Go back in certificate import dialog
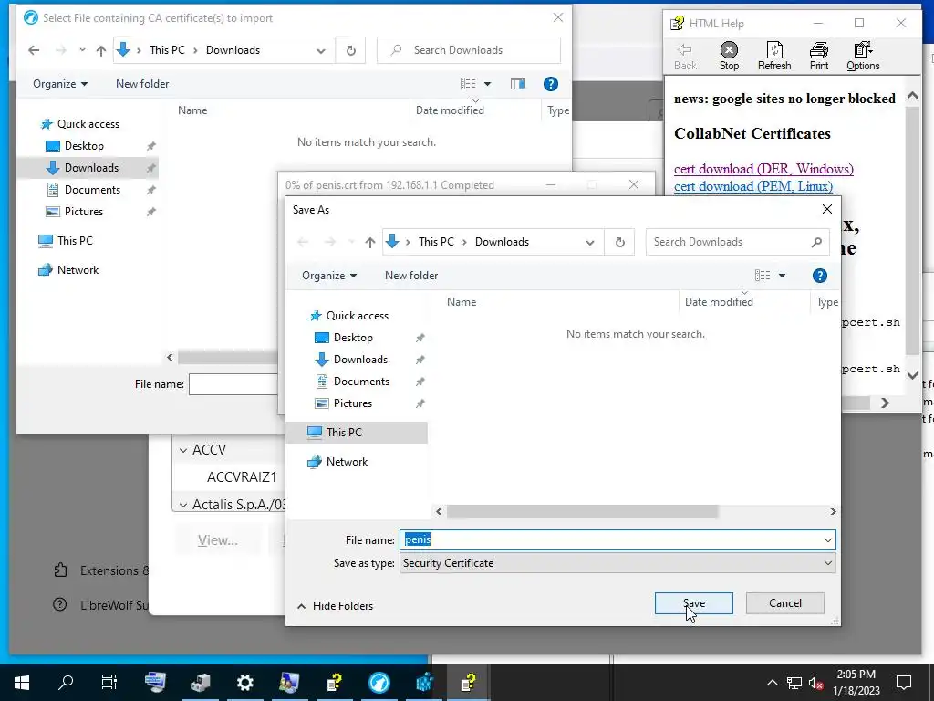 [x=34, y=51]
